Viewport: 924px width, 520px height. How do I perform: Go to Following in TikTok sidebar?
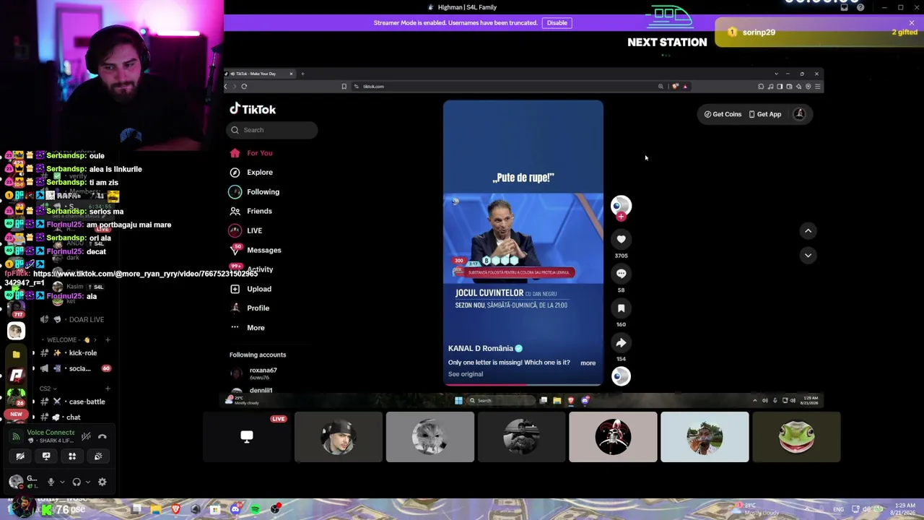pos(254,192)
